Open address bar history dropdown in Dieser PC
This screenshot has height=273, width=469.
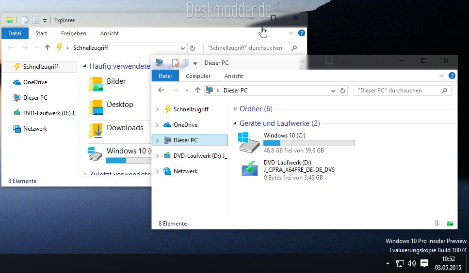click(x=333, y=91)
